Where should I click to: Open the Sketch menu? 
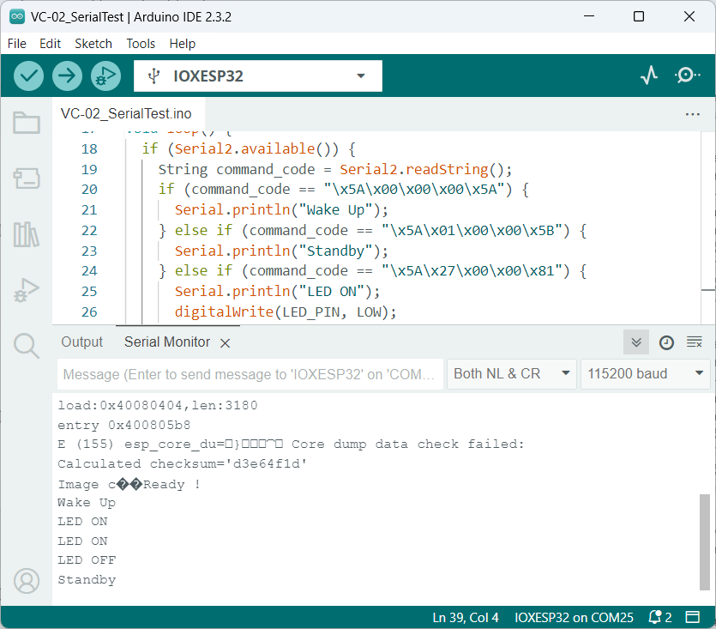(93, 44)
